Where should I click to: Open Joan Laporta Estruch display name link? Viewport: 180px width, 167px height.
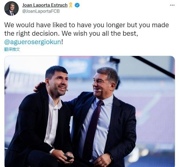click(x=45, y=5)
